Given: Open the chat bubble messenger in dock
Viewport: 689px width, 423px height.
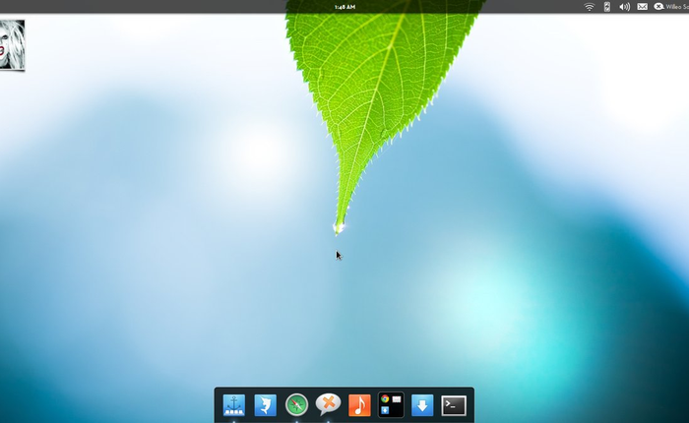Looking at the screenshot, I should pyautogui.click(x=328, y=404).
